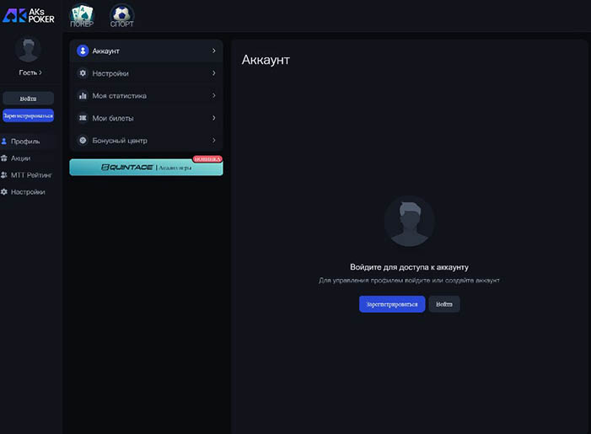Click the main Зарегистрироваться button
591x434 pixels.
(392, 304)
